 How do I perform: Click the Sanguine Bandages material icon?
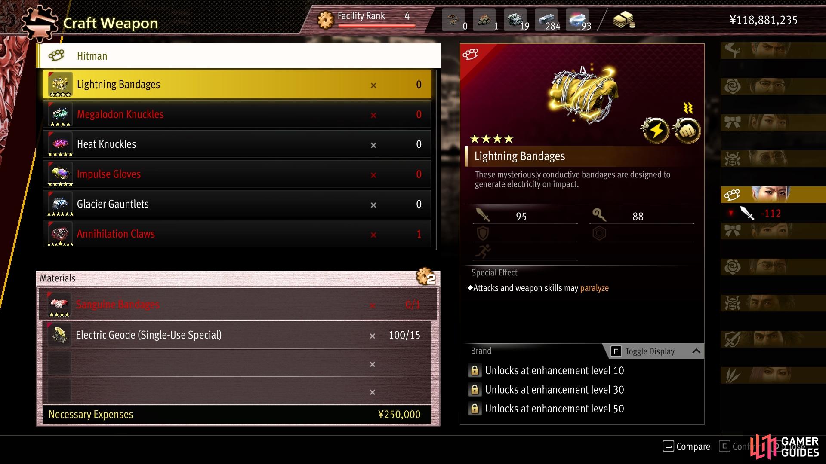coord(59,305)
